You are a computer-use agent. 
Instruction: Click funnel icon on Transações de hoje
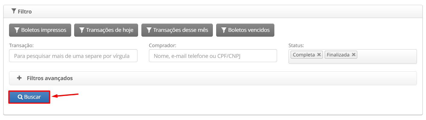coord(82,30)
